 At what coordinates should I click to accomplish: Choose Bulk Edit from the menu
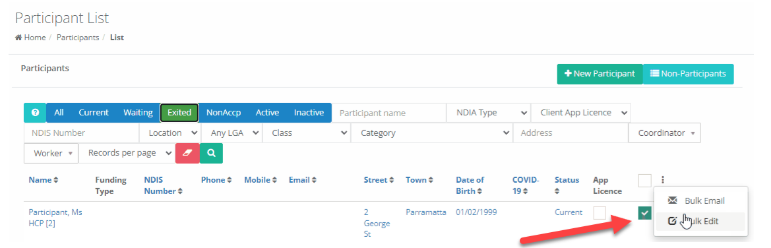[700, 222]
